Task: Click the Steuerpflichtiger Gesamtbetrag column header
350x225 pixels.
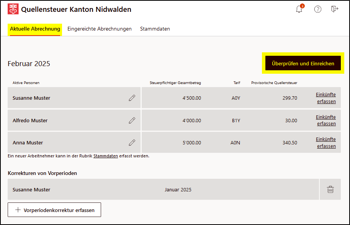Action: pos(175,83)
